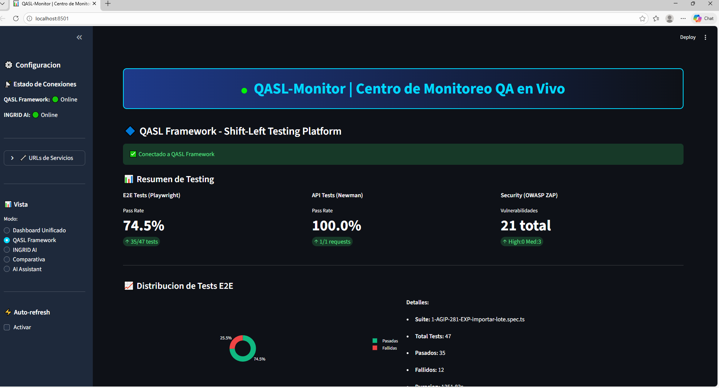Open a new browser tab
The width and height of the screenshot is (719, 388).
108,3
